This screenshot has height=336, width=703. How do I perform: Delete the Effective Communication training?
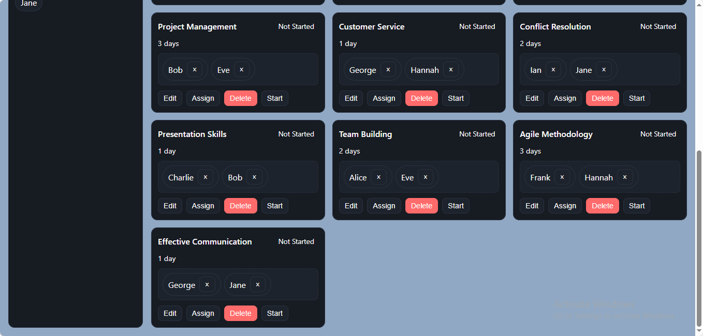coord(241,313)
